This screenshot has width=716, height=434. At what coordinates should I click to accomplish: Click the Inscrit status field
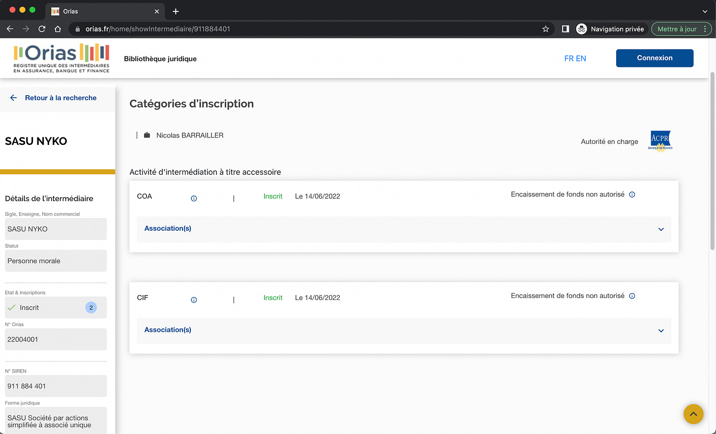[x=56, y=307]
